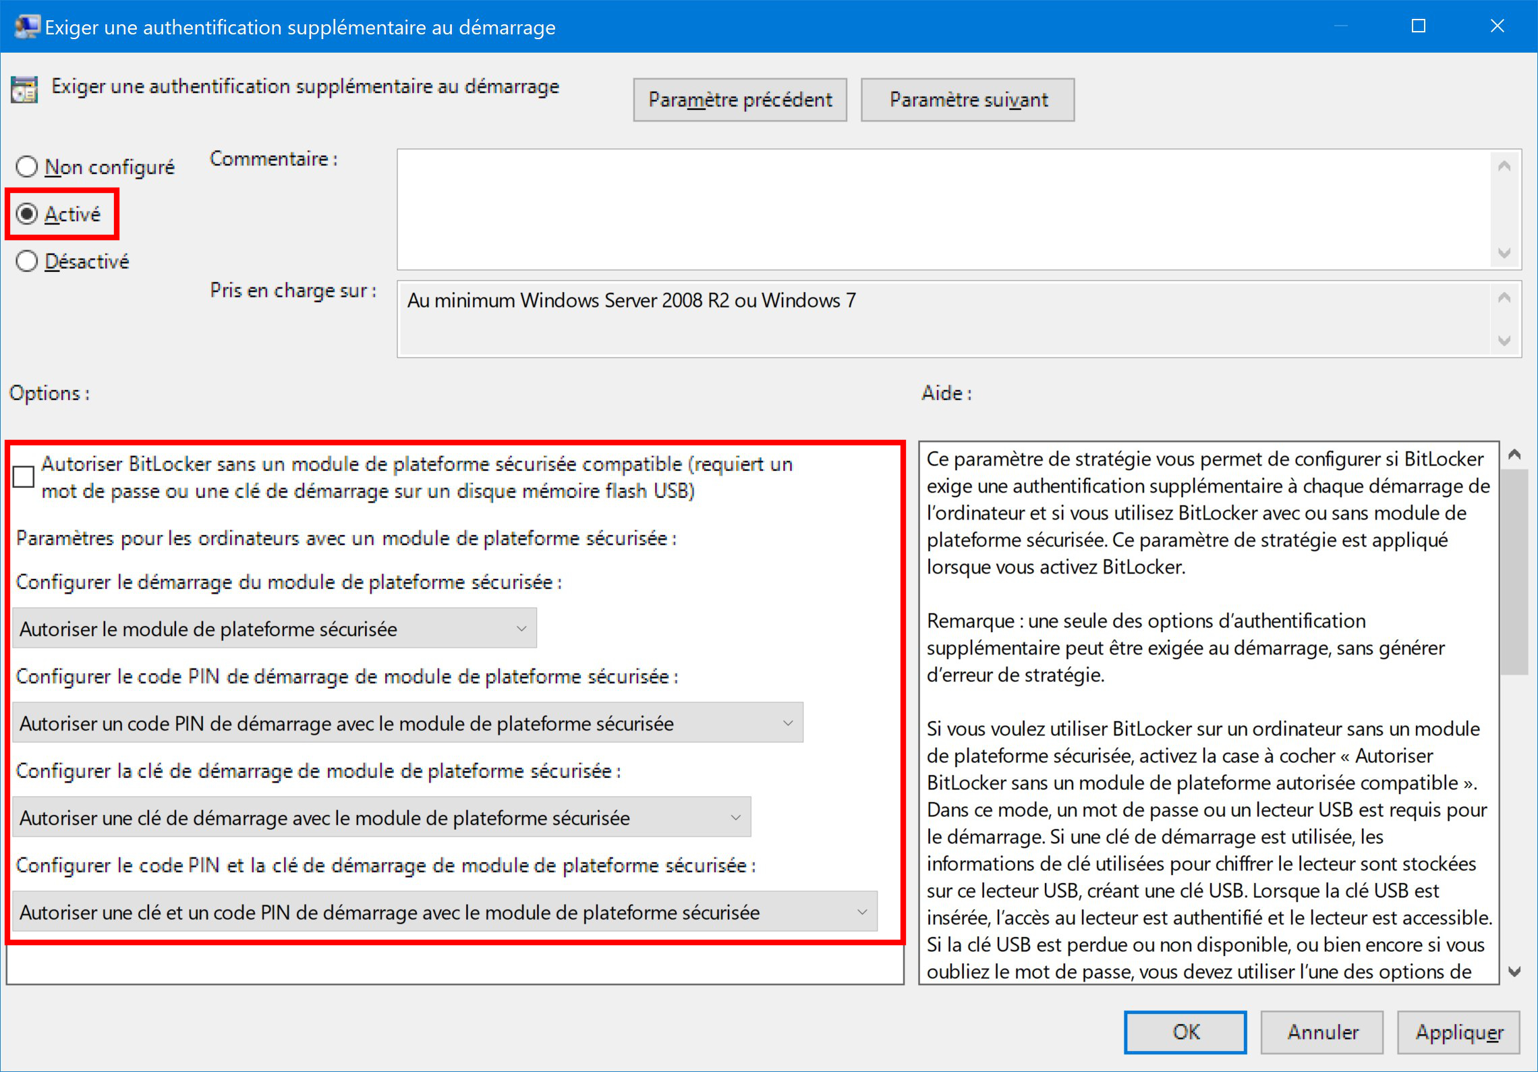Tick the Autoriser BitLocker sans module checkbox

coord(24,477)
